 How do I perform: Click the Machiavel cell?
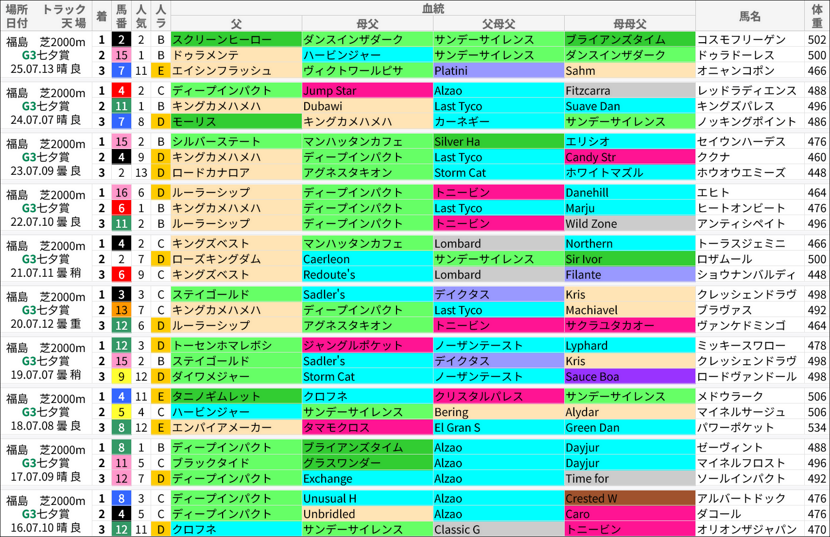pyautogui.click(x=630, y=310)
